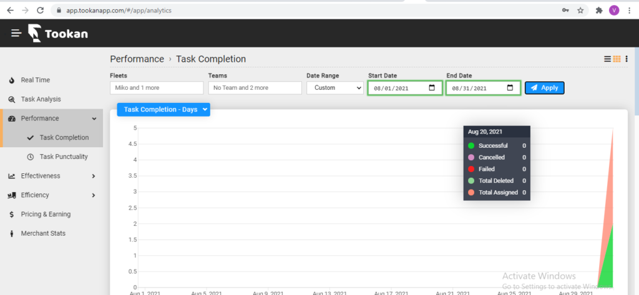Click the purple Cancelled legend dot

471,157
